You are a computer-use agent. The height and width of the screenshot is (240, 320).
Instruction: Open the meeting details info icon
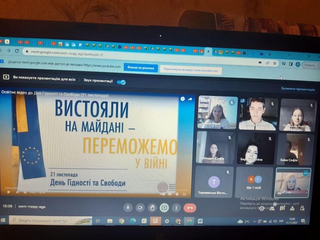pos(262,208)
